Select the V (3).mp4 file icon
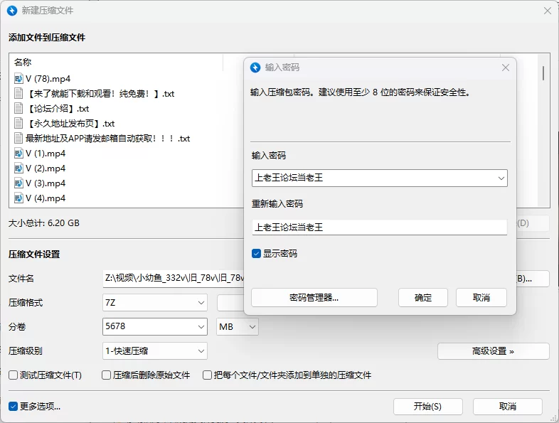The width and height of the screenshot is (559, 423). [19, 183]
